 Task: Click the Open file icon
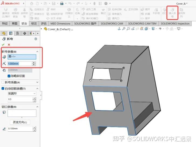[x=45, y=4]
